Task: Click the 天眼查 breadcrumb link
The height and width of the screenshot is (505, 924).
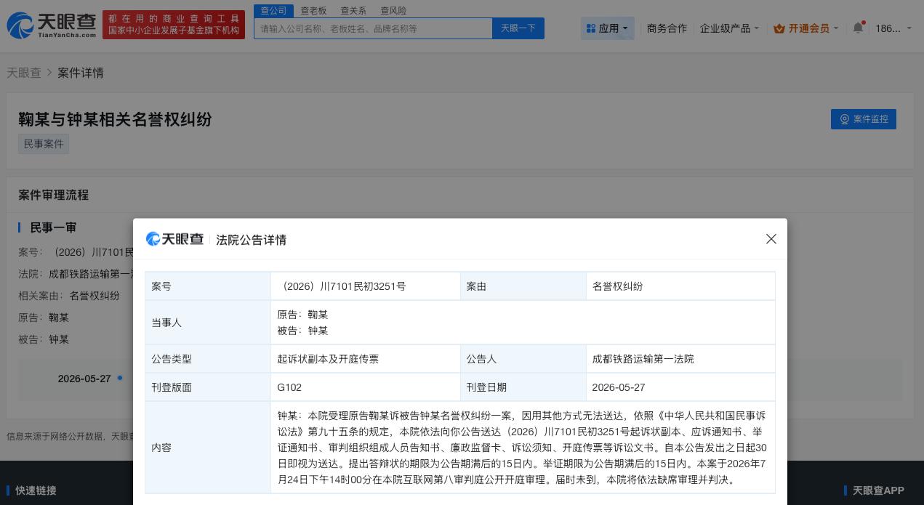Action: pyautogui.click(x=24, y=73)
